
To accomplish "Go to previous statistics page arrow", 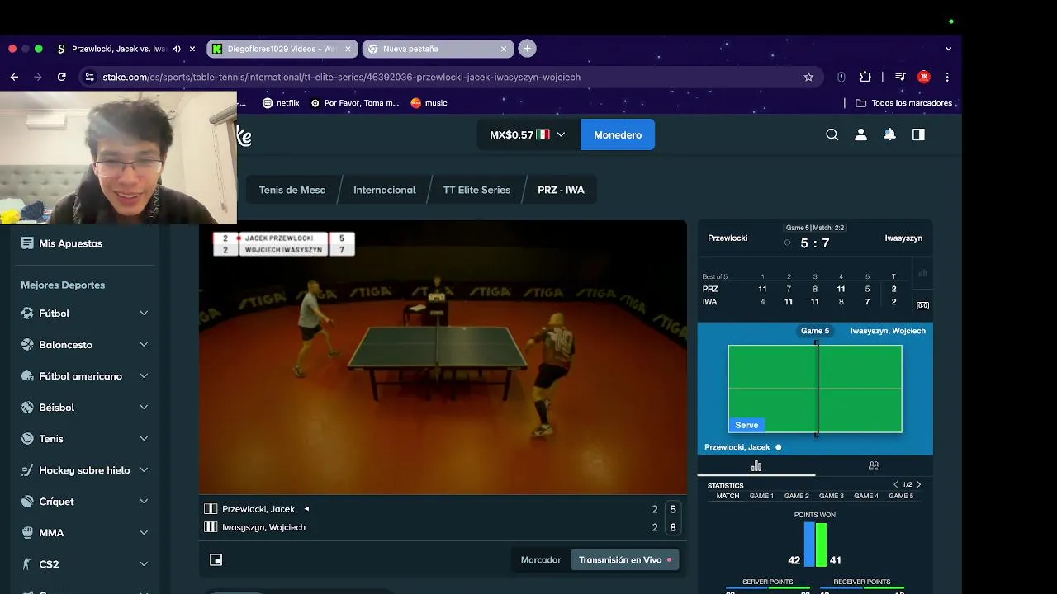I will tap(896, 485).
